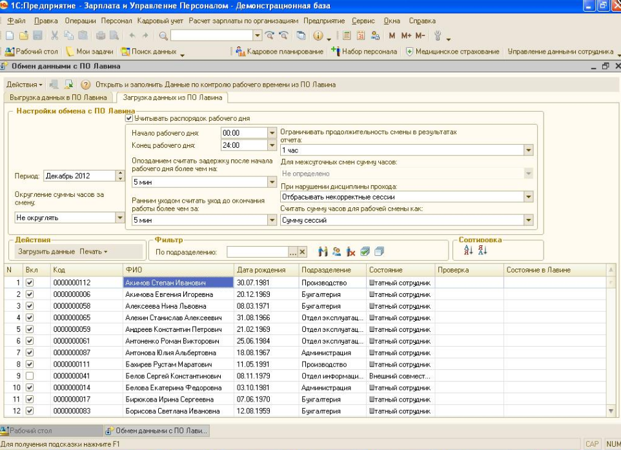
Task: Uncheck the row for Акимов Степан Иванович
Action: pyautogui.click(x=29, y=283)
